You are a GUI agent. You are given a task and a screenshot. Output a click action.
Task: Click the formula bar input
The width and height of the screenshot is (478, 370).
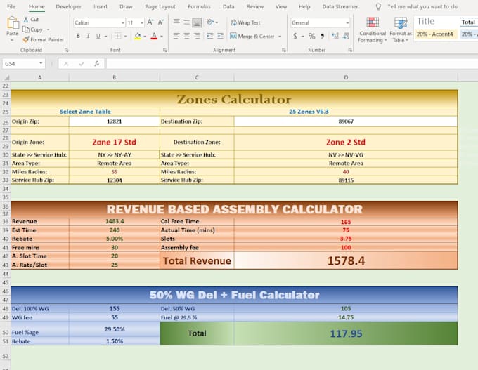[292, 63]
